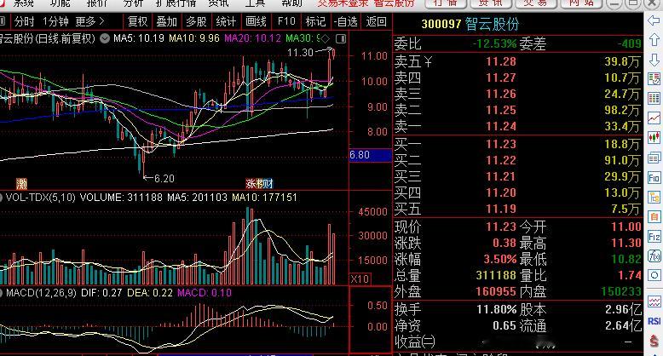Image resolution: width=663 pixels, height=356 pixels.
Task: Click the 外盘 value 160955
Action: (496, 291)
